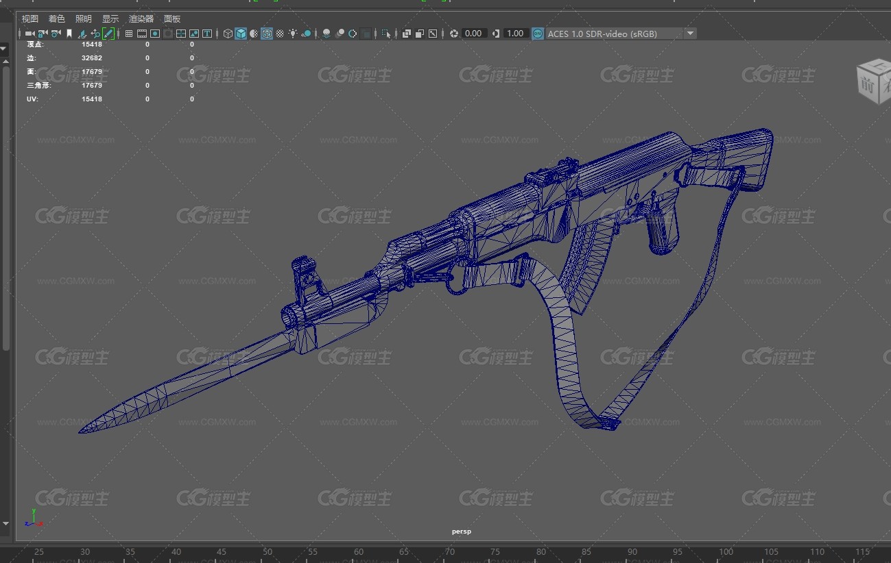891x563 pixels.
Task: Toggle Wireframe on Shaded icon
Action: [x=267, y=33]
